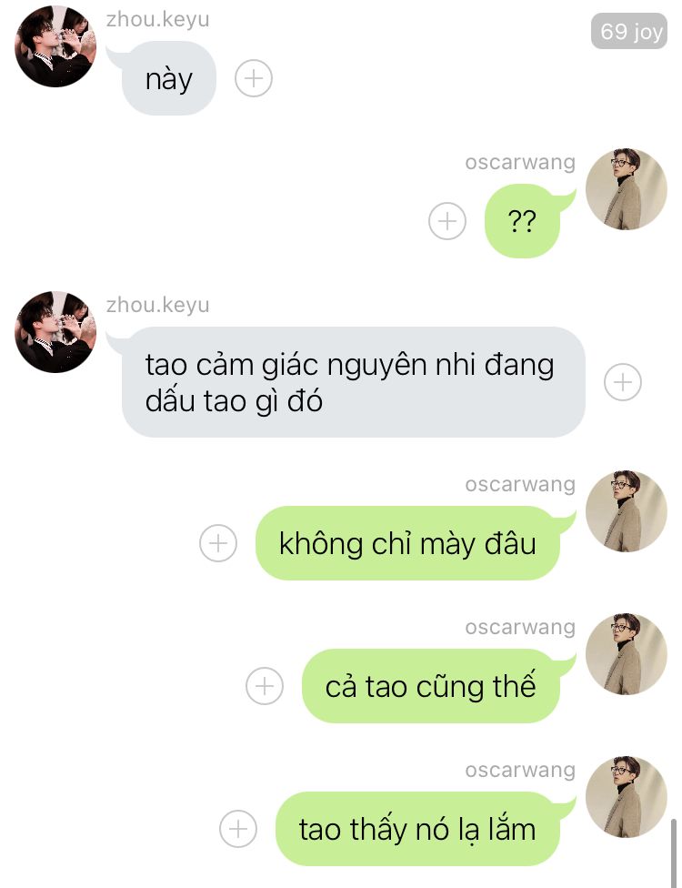
Task: Select the "tao cảm giác nguyên nhi đang dấu" bubble
Action: (353, 382)
